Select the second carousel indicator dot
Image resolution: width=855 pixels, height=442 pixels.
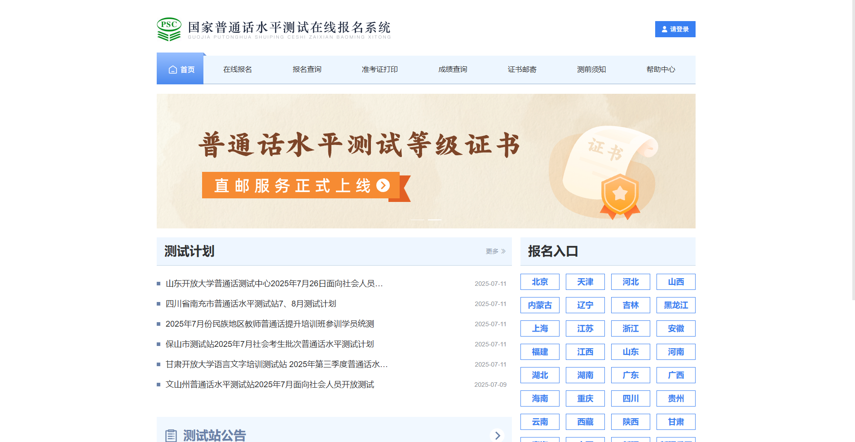click(x=435, y=220)
